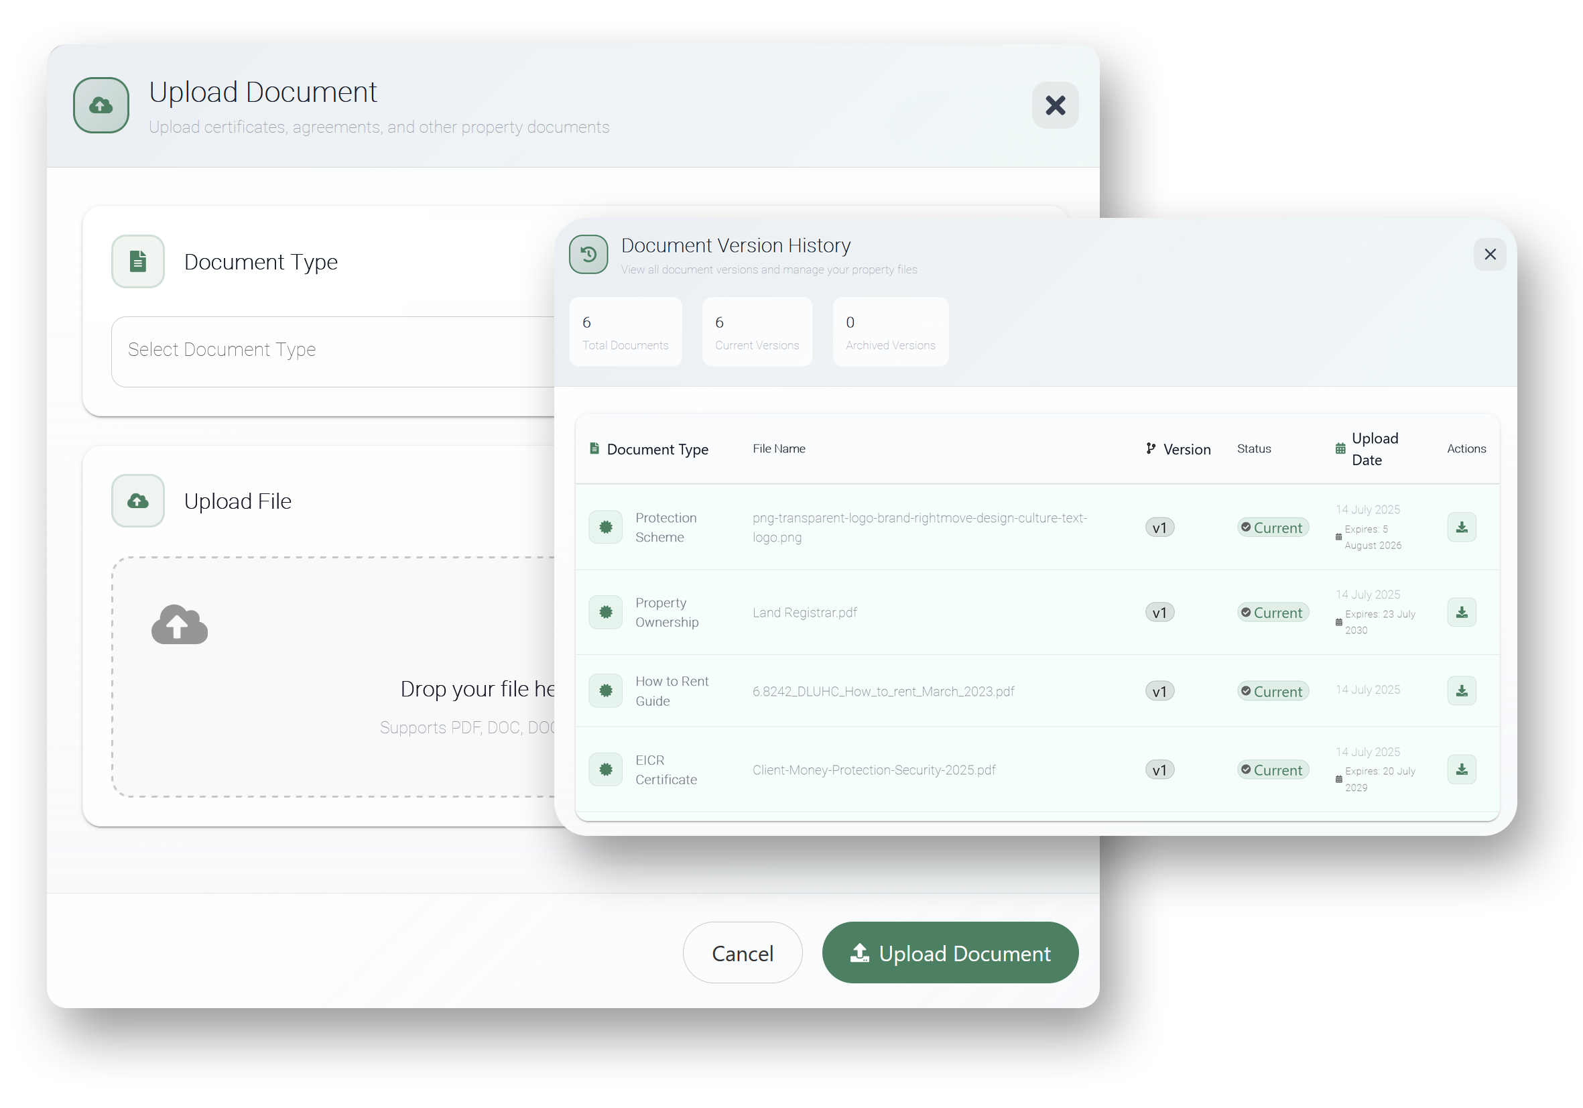The width and height of the screenshot is (1583, 1108).
Task: Download the Protection Scheme document
Action: click(x=1461, y=528)
